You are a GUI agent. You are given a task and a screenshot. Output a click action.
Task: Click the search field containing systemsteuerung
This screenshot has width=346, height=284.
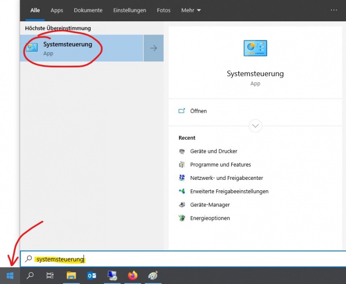(183, 259)
